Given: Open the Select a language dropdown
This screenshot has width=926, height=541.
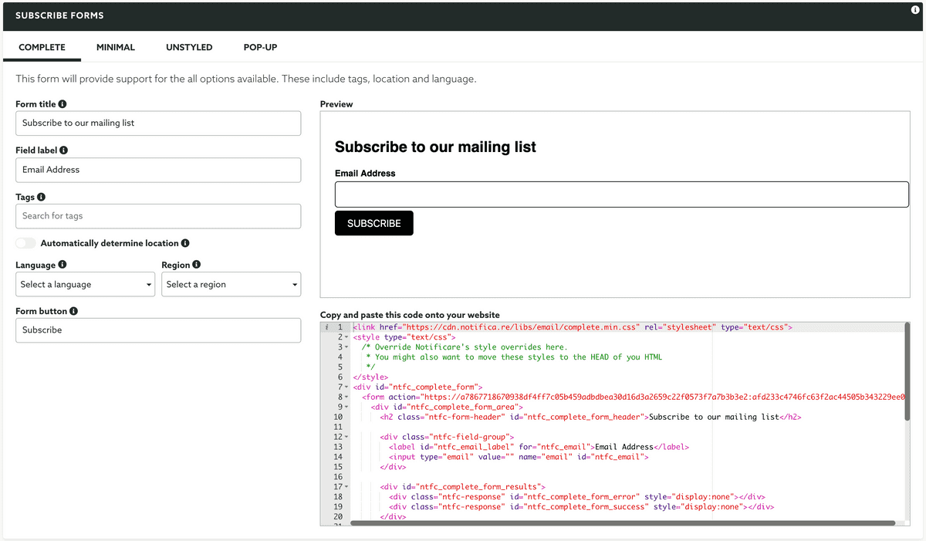Looking at the screenshot, I should pyautogui.click(x=86, y=285).
